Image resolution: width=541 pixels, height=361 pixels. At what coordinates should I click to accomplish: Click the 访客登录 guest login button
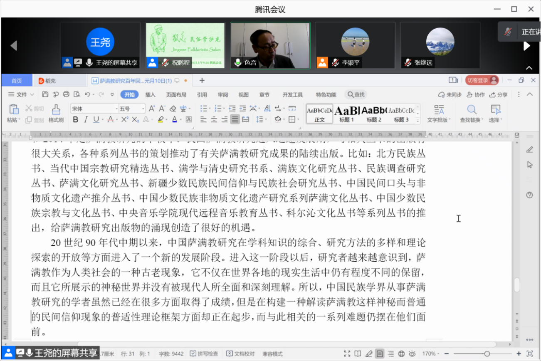coord(481,80)
